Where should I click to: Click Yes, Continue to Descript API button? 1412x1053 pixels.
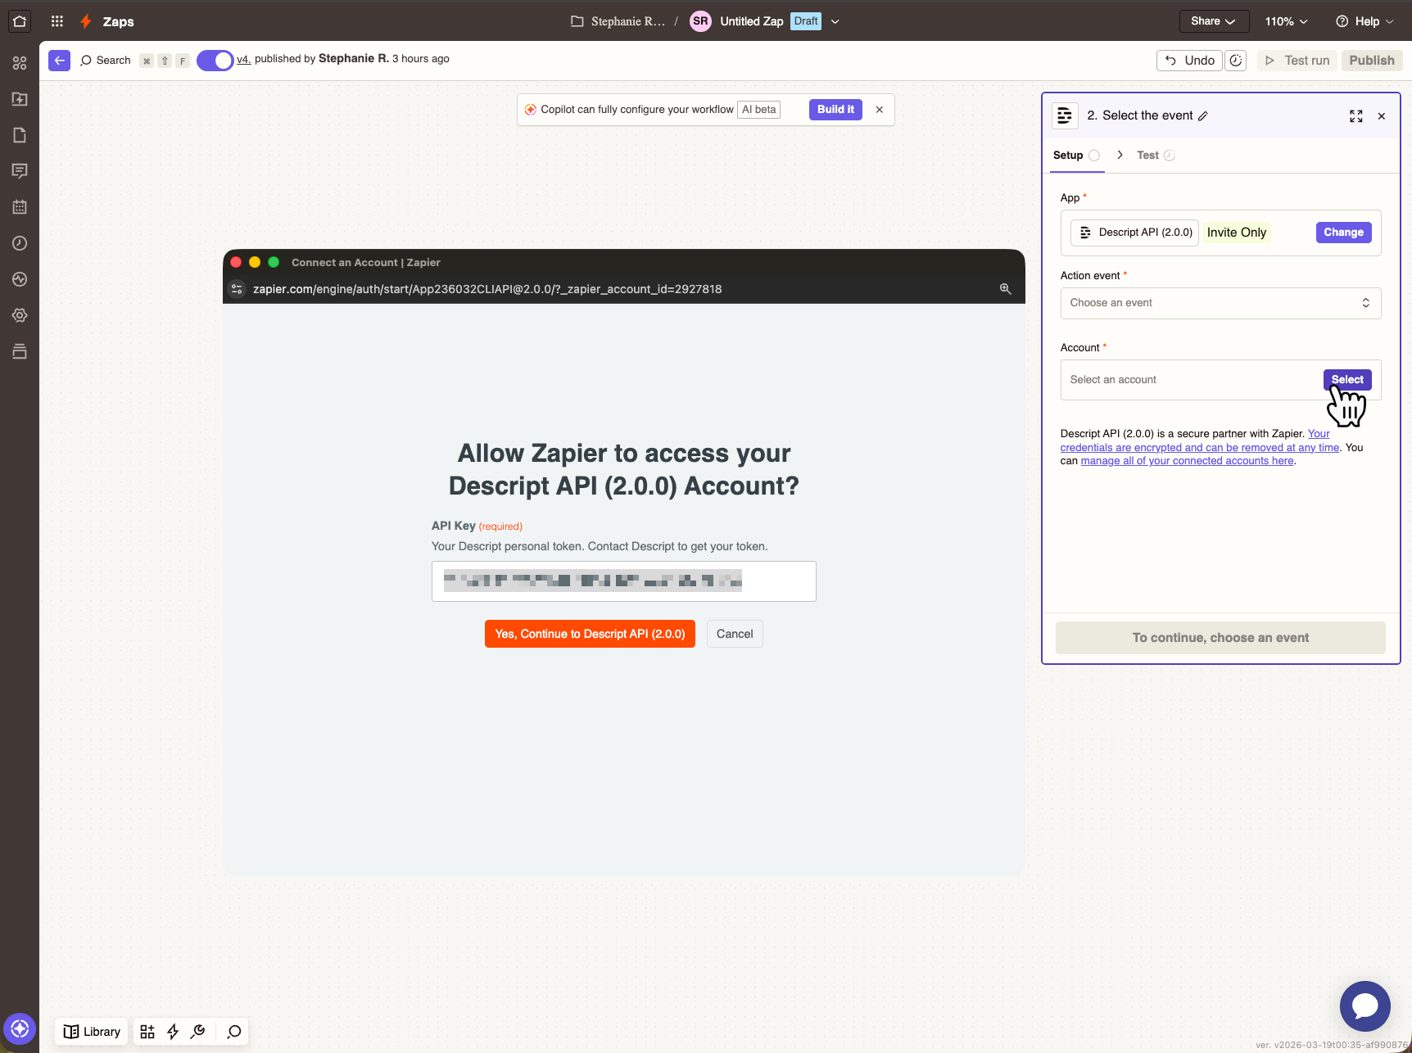[590, 633]
